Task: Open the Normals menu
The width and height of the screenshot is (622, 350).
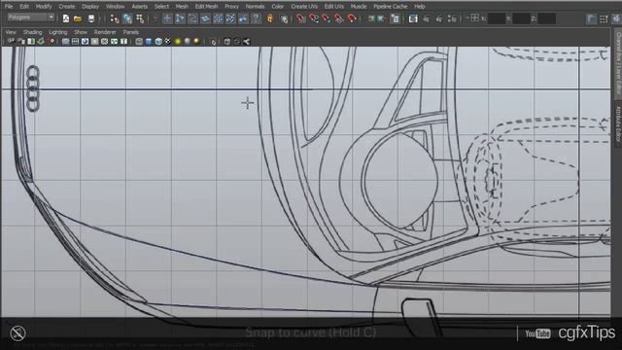Action: [x=255, y=7]
